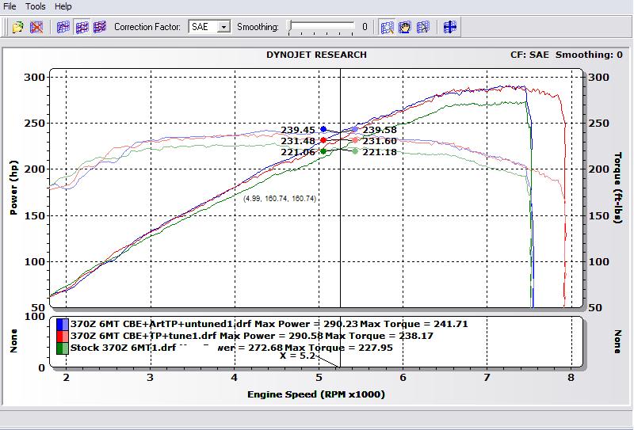Click 'Max Torque = 241.71' in the legend
The width and height of the screenshot is (634, 430).
click(414, 324)
